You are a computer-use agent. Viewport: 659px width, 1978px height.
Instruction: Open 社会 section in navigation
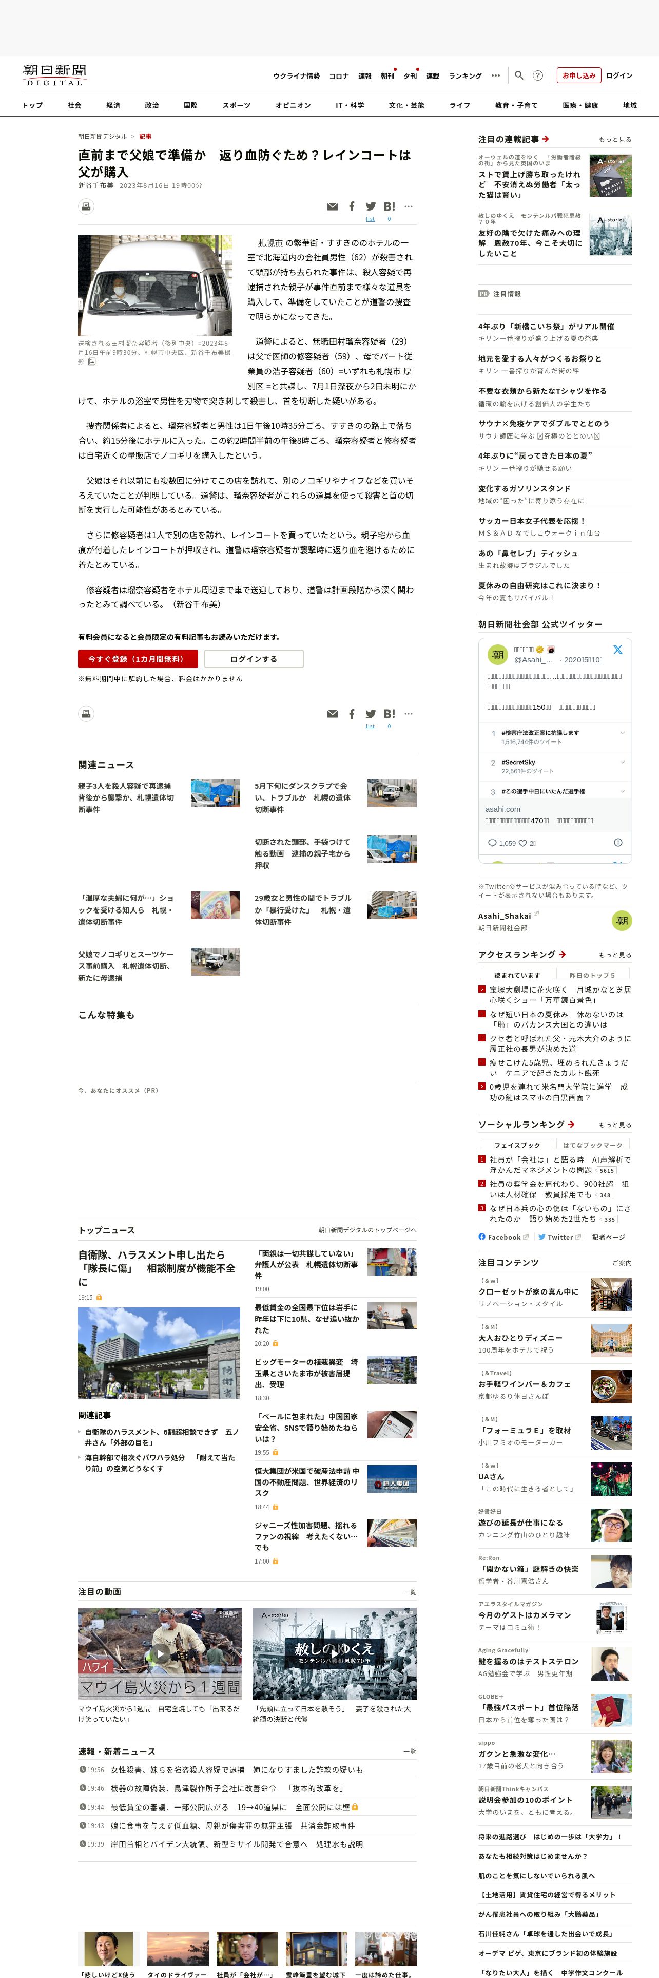tap(74, 105)
